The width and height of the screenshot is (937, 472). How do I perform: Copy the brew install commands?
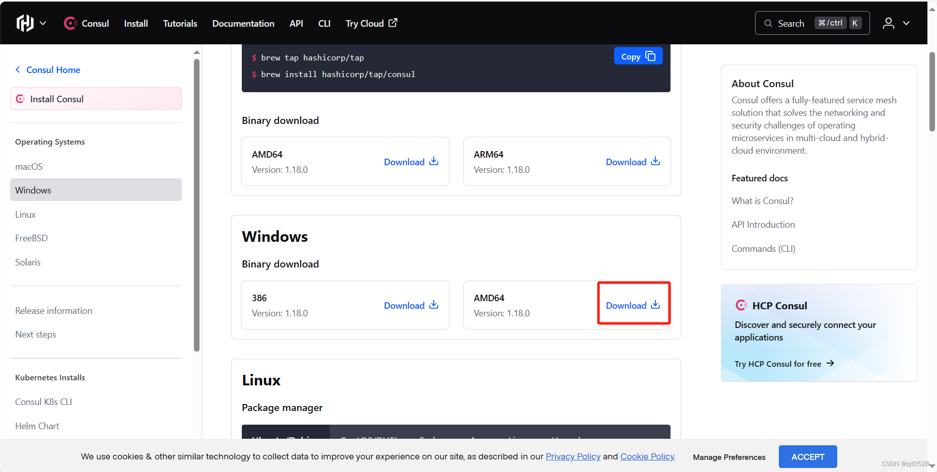tap(638, 56)
